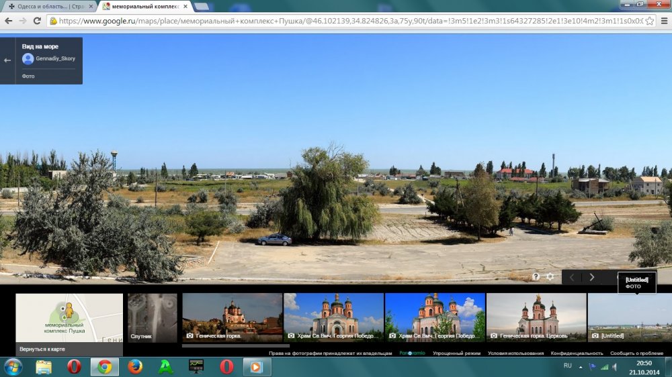
Task: Click the network signal tray icon
Action: pos(604,367)
